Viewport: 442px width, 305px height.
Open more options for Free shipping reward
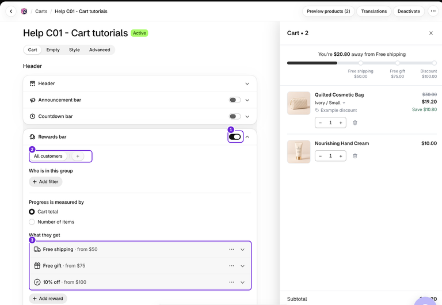(231, 250)
